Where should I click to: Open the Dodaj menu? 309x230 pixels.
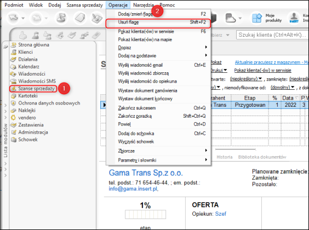tap(55, 5)
